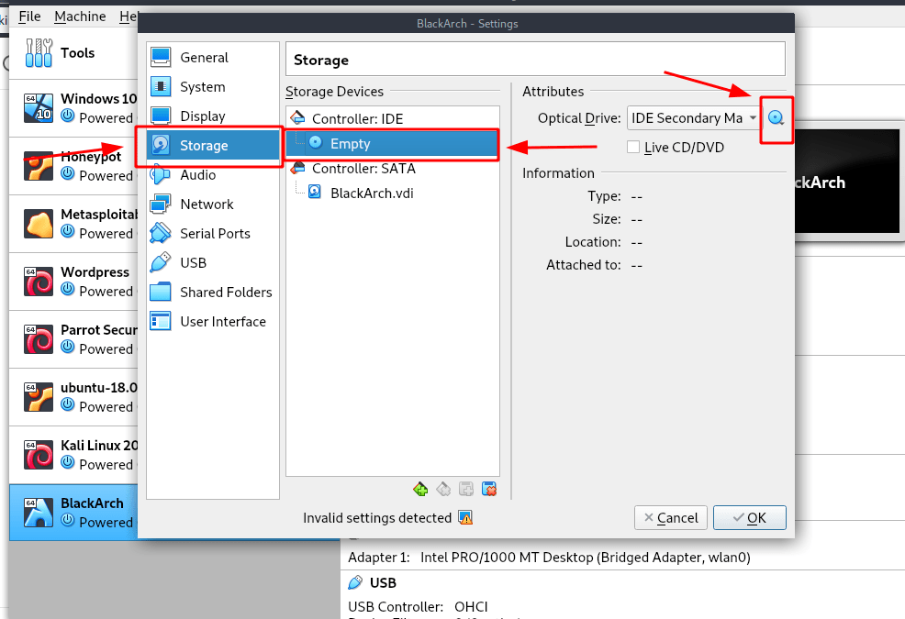
Task: Select the Empty optical drive entry
Action: point(393,144)
